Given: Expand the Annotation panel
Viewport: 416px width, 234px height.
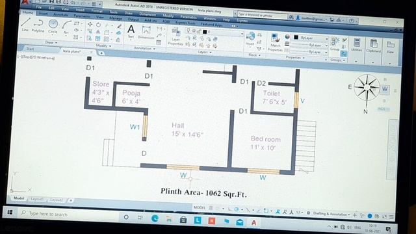Looking at the screenshot, I should [144, 48].
